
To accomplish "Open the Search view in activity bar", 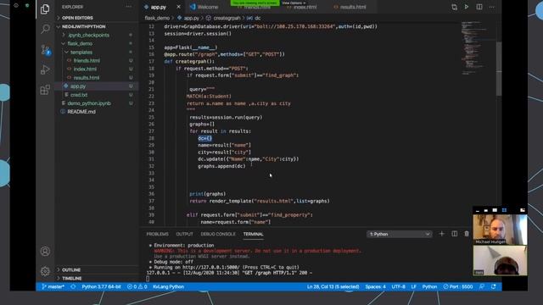I will tap(45, 29).
